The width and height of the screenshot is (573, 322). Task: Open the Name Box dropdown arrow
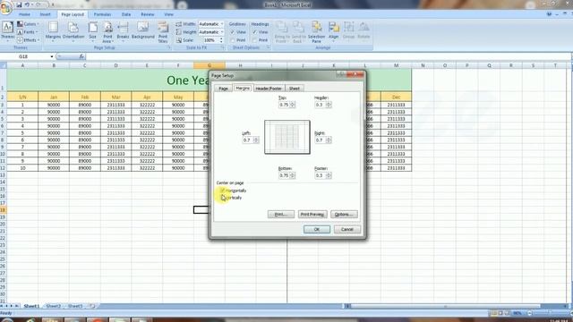52,56
